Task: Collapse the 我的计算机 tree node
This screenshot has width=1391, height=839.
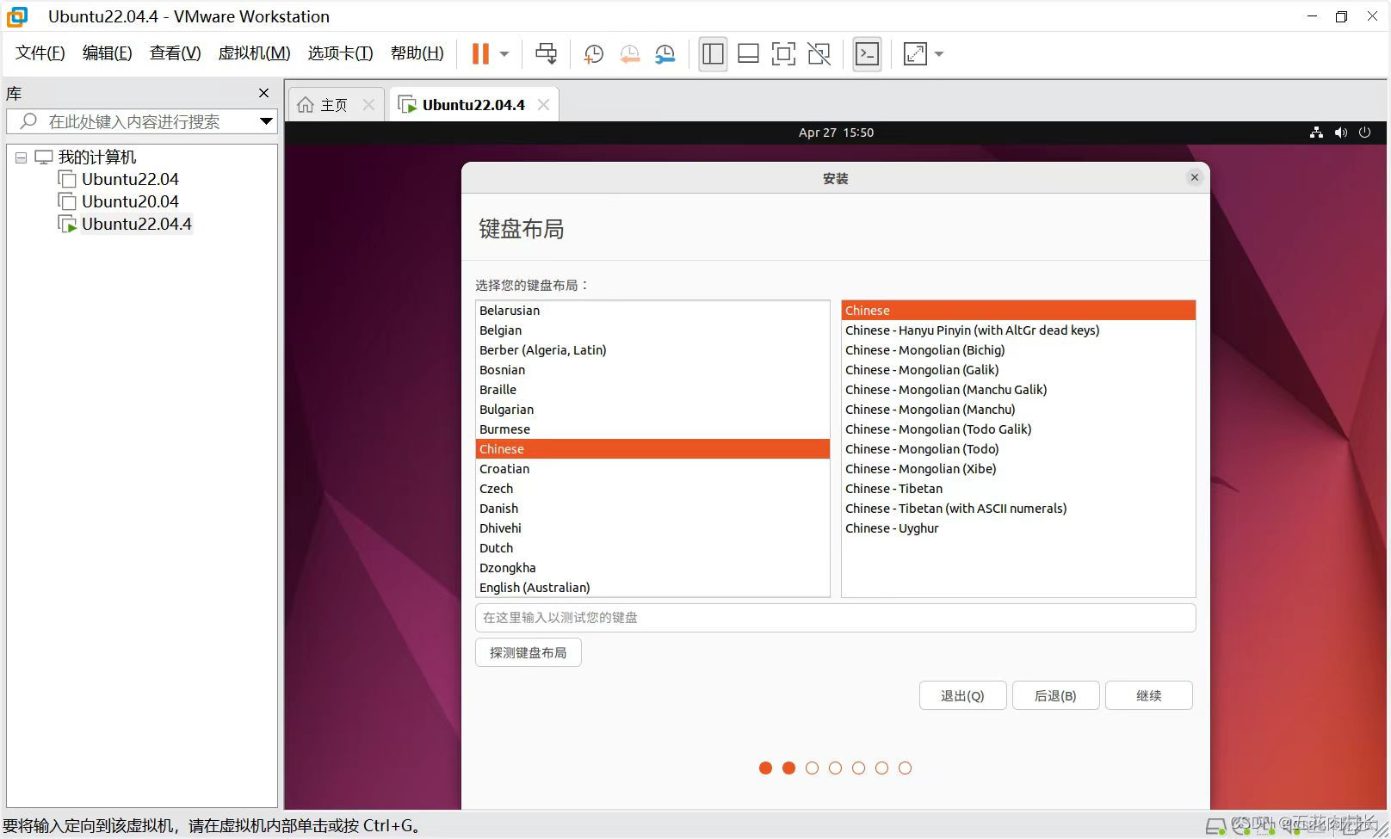Action: click(21, 158)
